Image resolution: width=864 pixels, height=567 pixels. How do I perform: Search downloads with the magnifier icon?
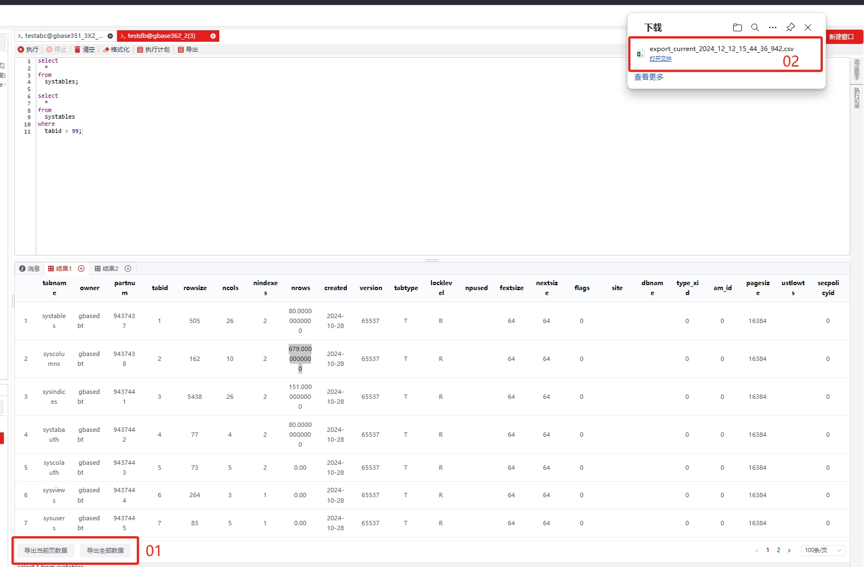click(x=755, y=27)
